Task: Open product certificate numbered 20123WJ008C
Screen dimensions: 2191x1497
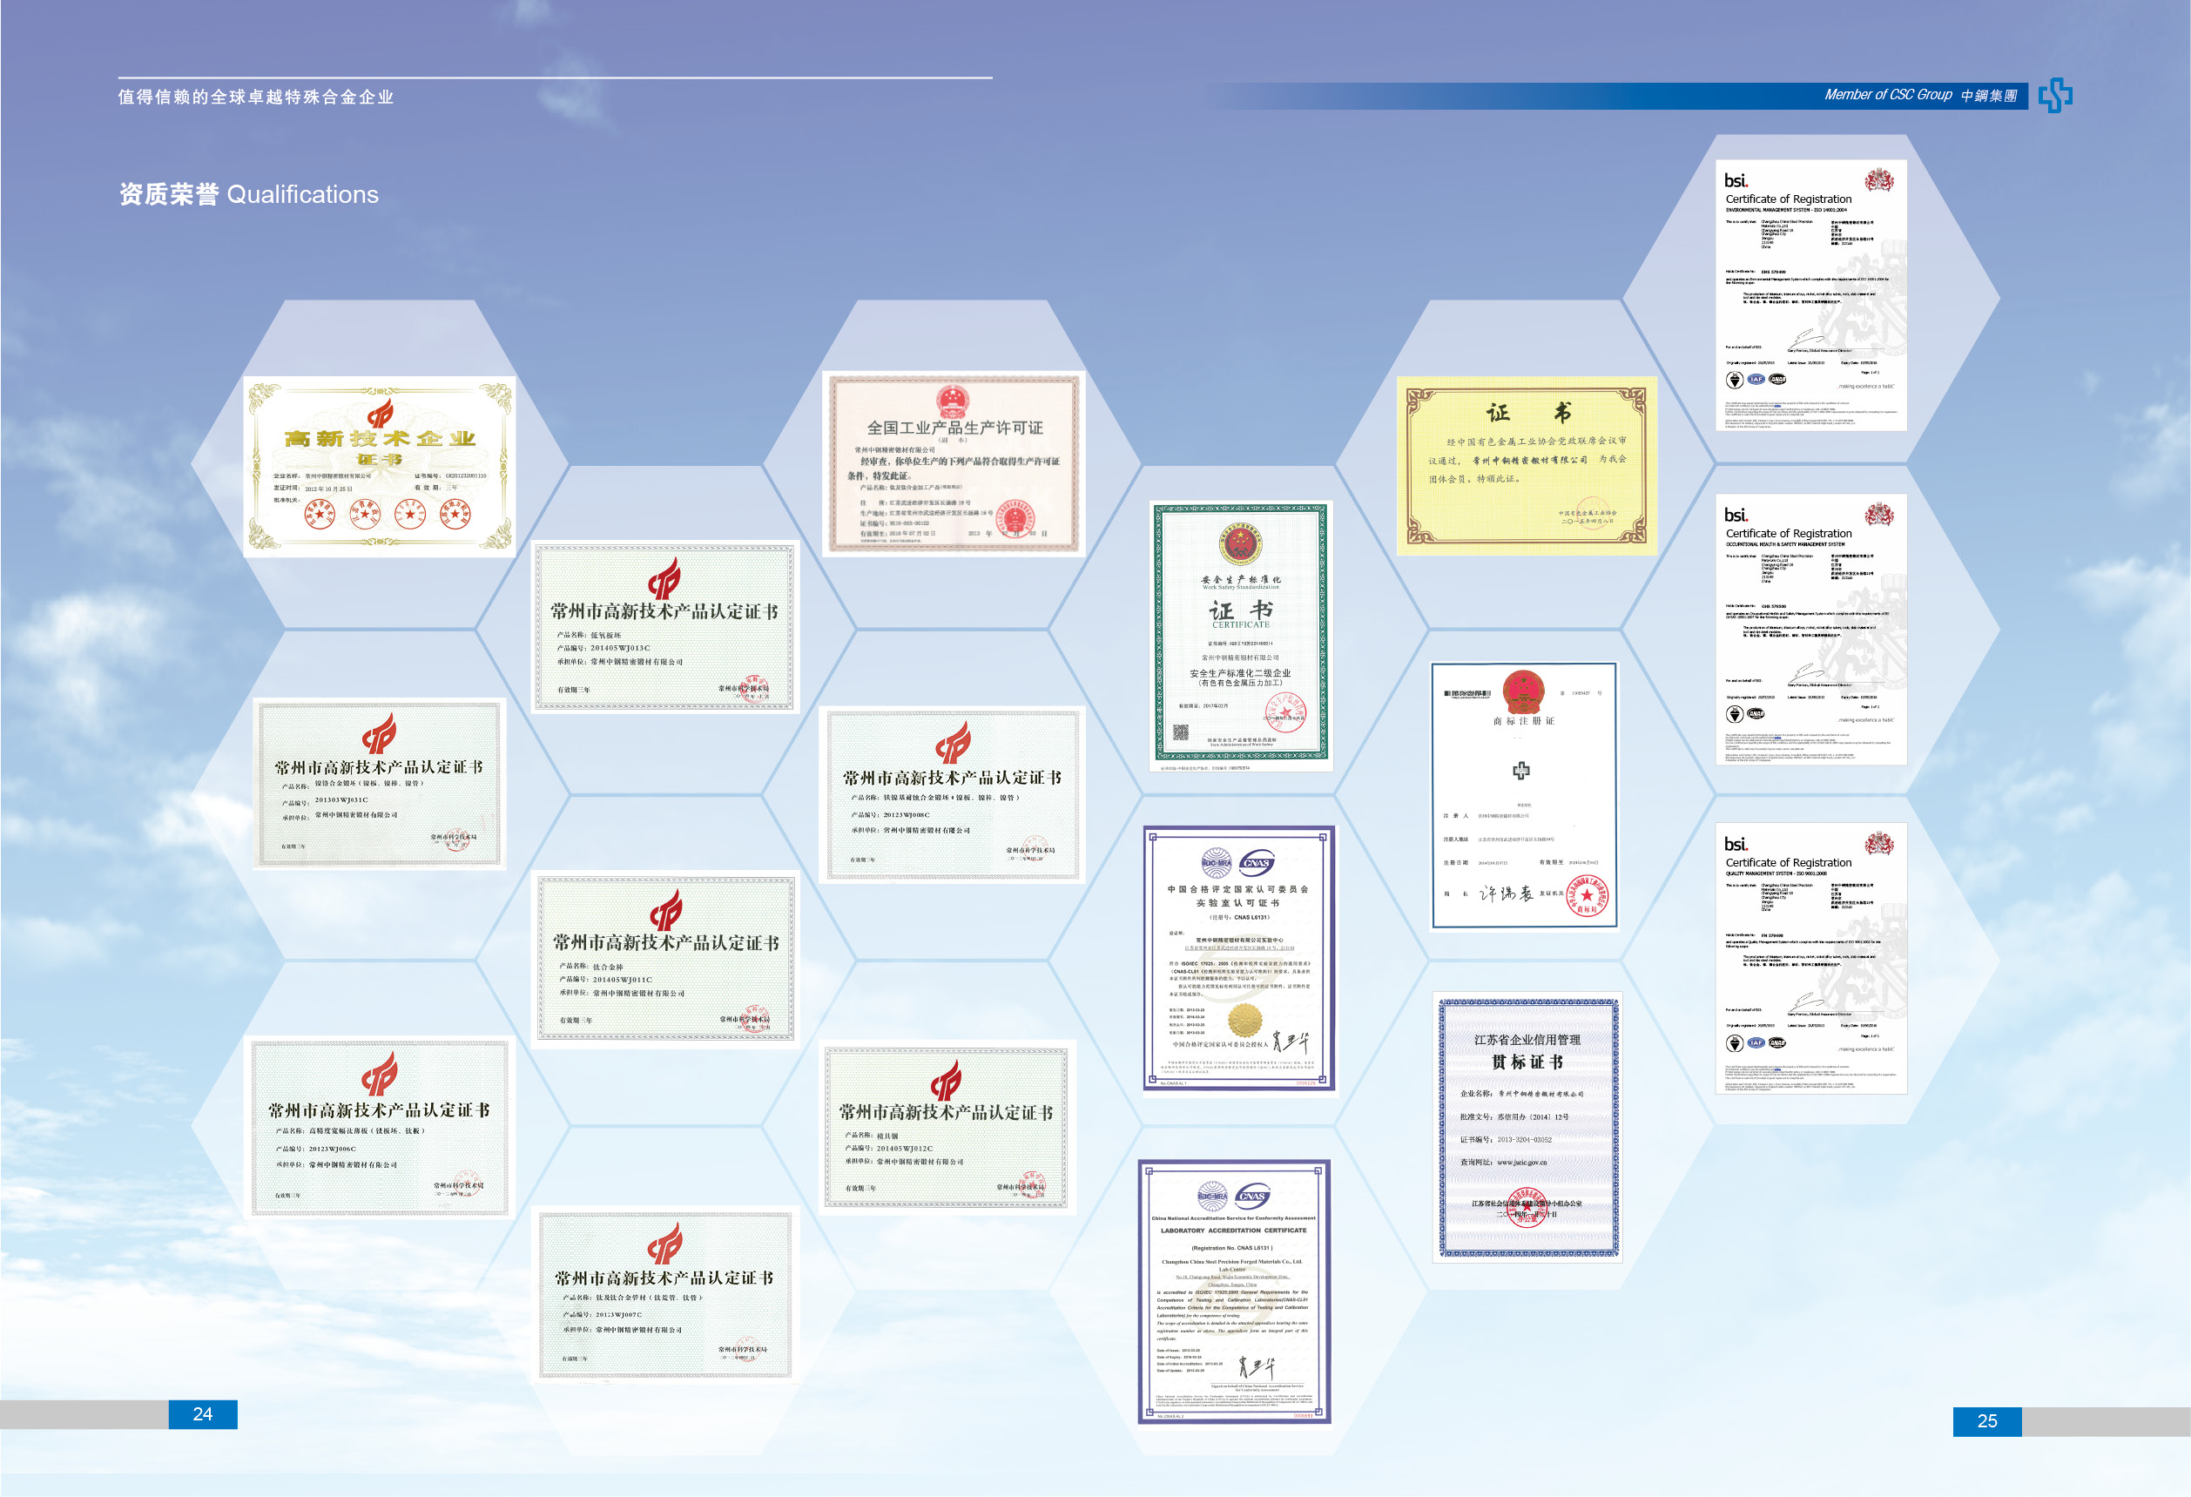Action: point(952,796)
